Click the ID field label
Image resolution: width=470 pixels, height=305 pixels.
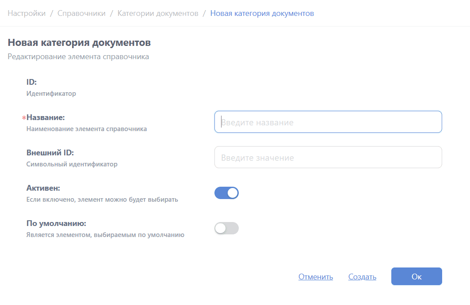31,82
